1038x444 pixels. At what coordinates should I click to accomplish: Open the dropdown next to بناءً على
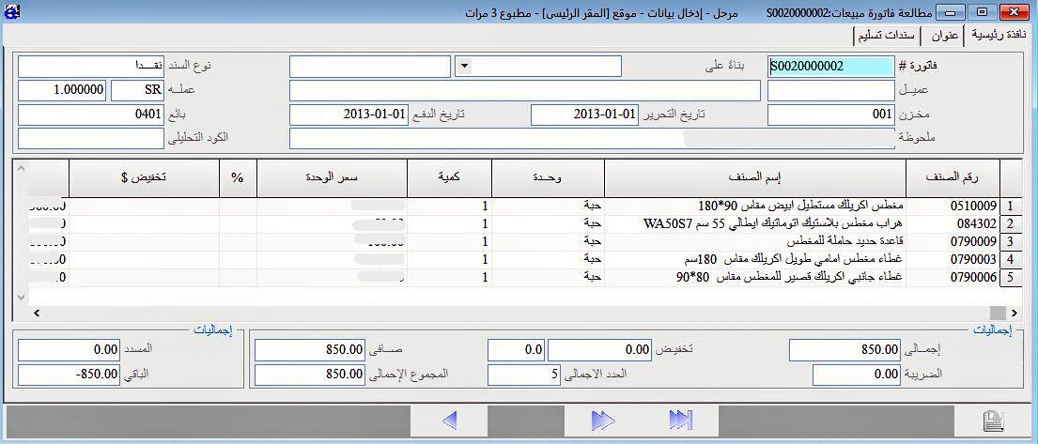coord(463,67)
